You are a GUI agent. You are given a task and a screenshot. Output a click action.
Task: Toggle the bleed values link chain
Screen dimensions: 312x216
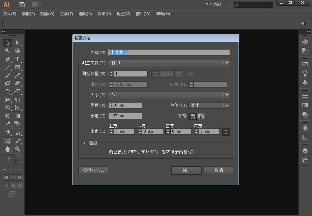[226, 132]
